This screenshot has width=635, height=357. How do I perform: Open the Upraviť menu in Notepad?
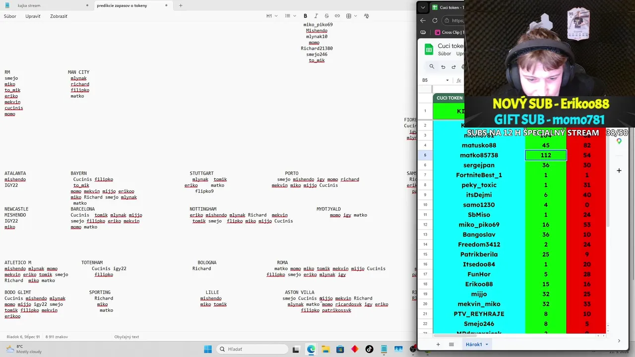tap(33, 16)
